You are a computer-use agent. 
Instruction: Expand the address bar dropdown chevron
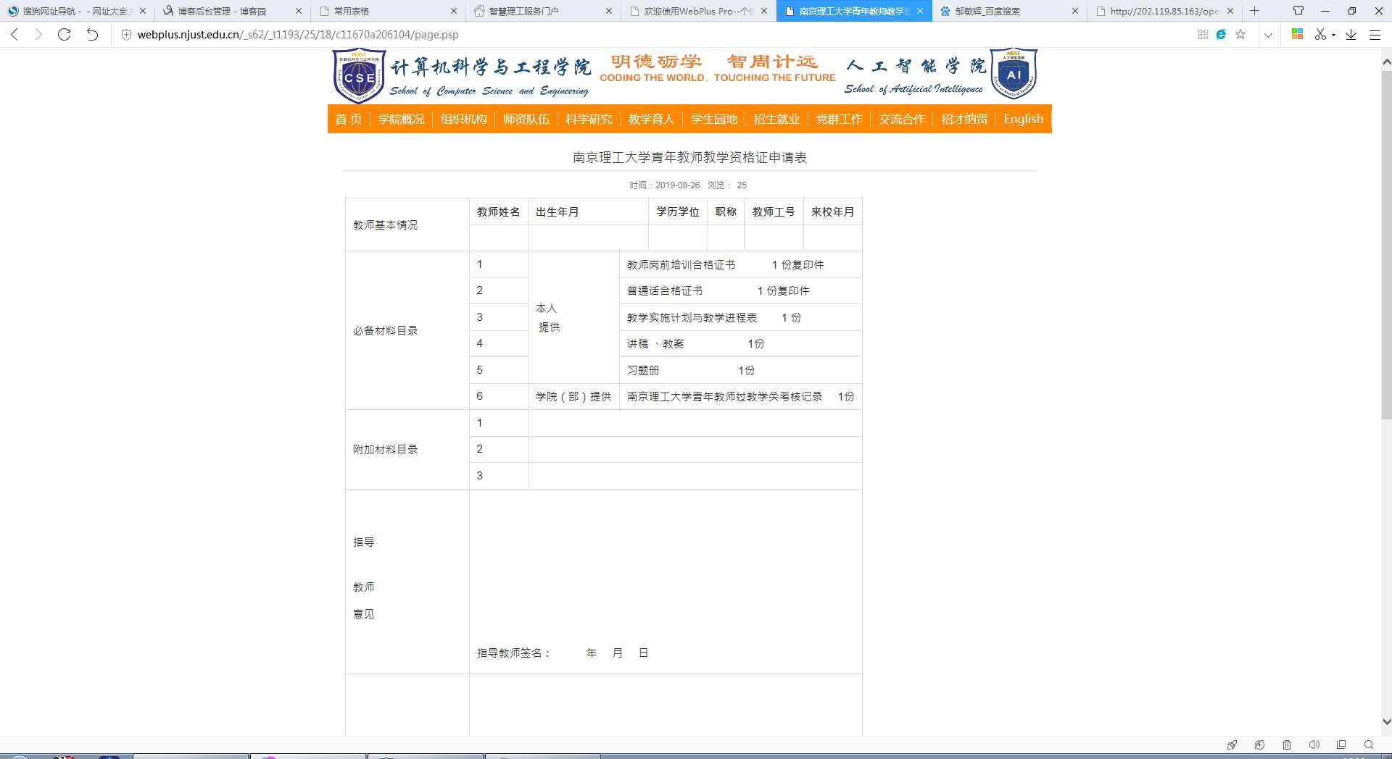[1268, 35]
